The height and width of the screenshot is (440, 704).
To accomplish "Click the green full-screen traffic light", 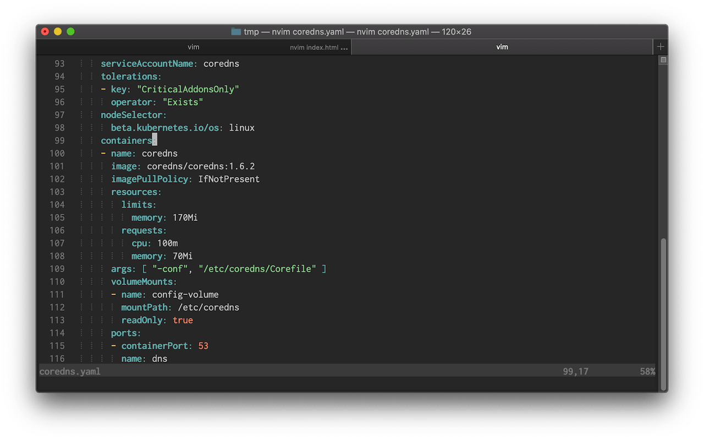I will pos(70,32).
